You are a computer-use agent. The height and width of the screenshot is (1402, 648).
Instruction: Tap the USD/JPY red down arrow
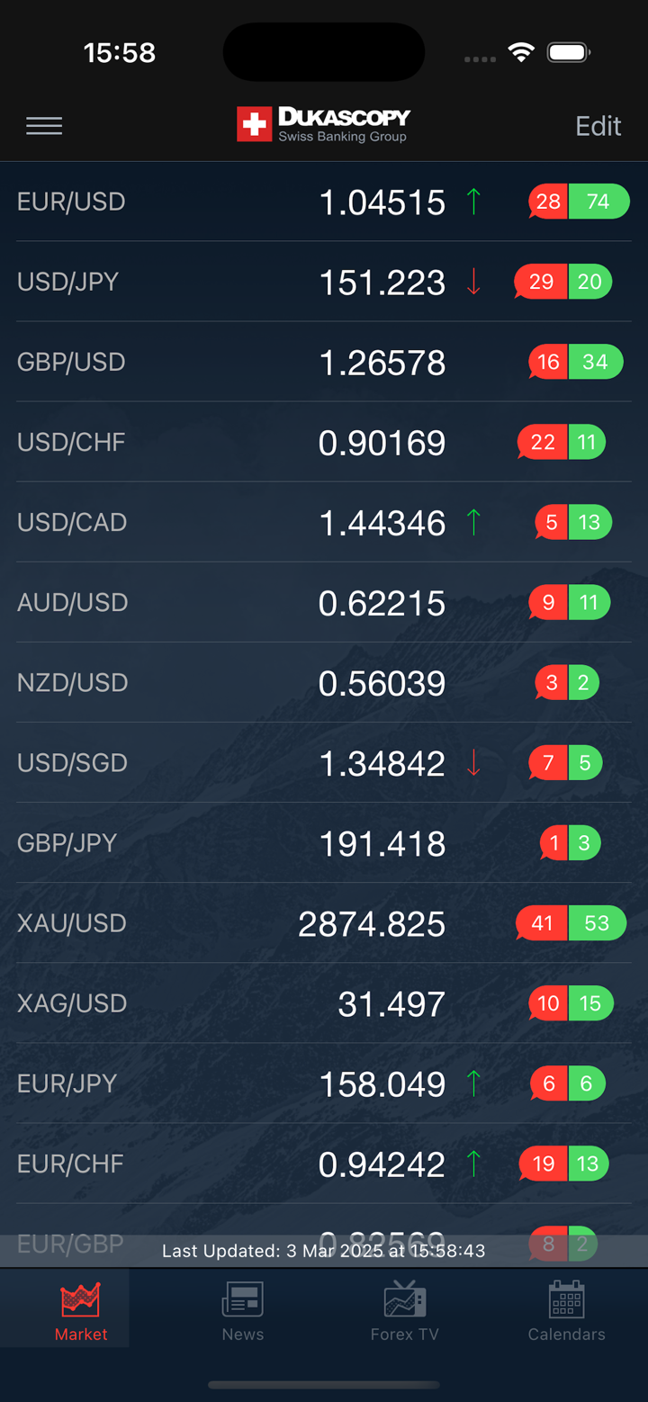coord(473,282)
